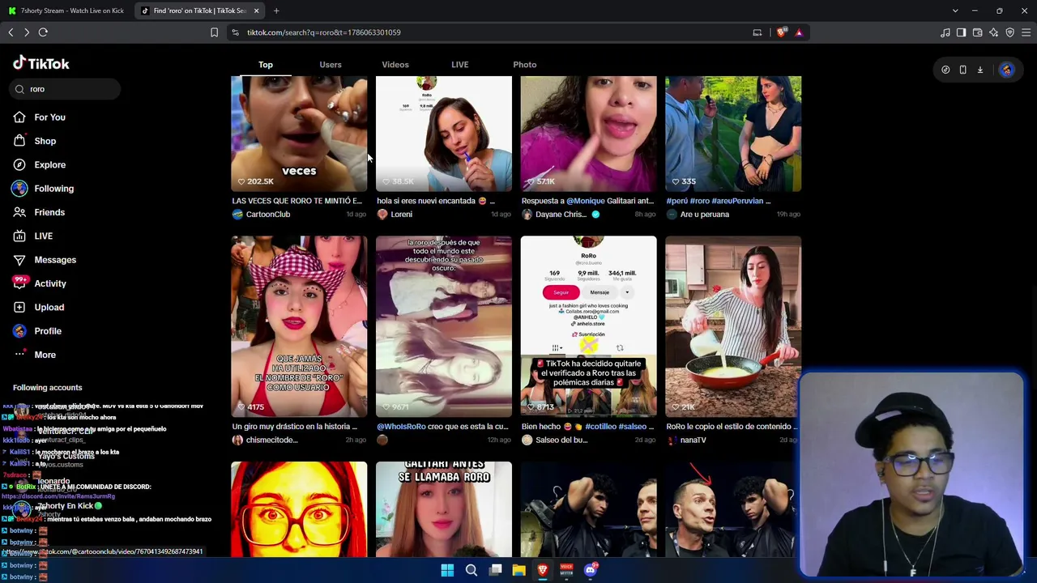Reload the TikTok page
Screen dimensions: 1037x583
click(43, 32)
